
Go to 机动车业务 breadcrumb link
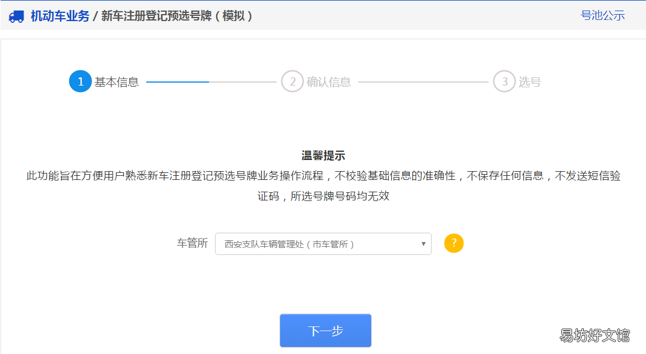pyautogui.click(x=60, y=16)
